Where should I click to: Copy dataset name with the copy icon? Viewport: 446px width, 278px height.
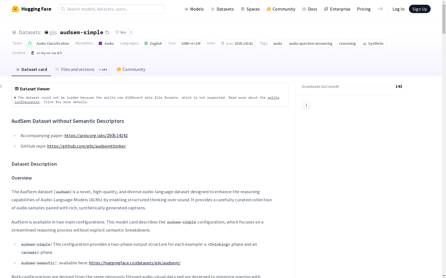pyautogui.click(x=107, y=32)
